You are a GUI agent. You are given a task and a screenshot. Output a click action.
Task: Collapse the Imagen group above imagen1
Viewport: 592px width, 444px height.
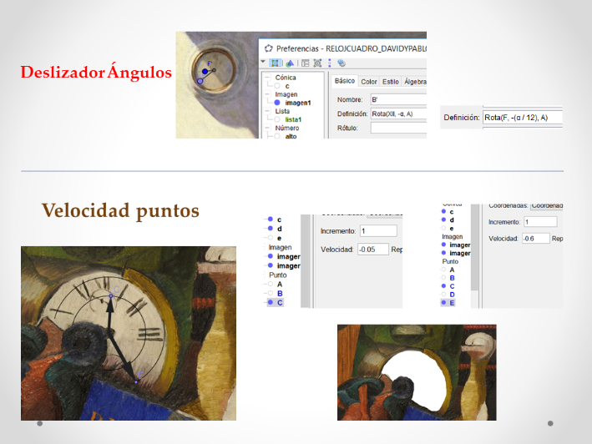click(x=267, y=94)
